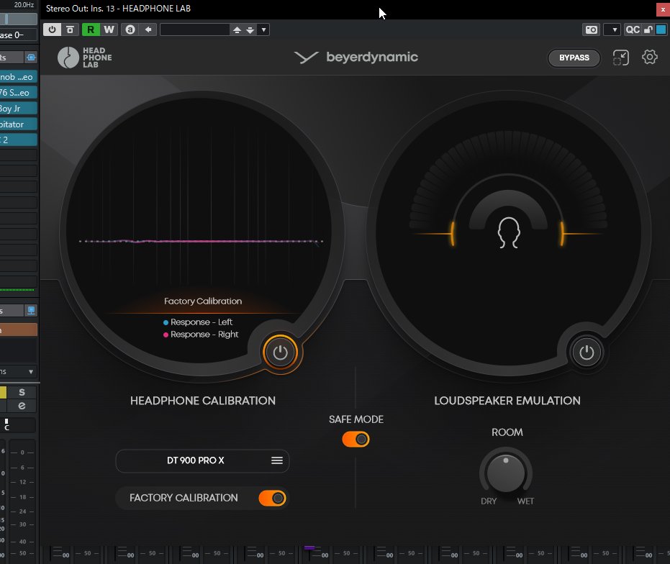Image resolution: width=670 pixels, height=564 pixels.
Task: Click the pan control marked C in the mixer
Action: click(x=18, y=425)
